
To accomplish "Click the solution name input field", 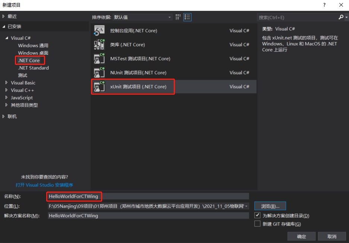I will click(148, 216).
